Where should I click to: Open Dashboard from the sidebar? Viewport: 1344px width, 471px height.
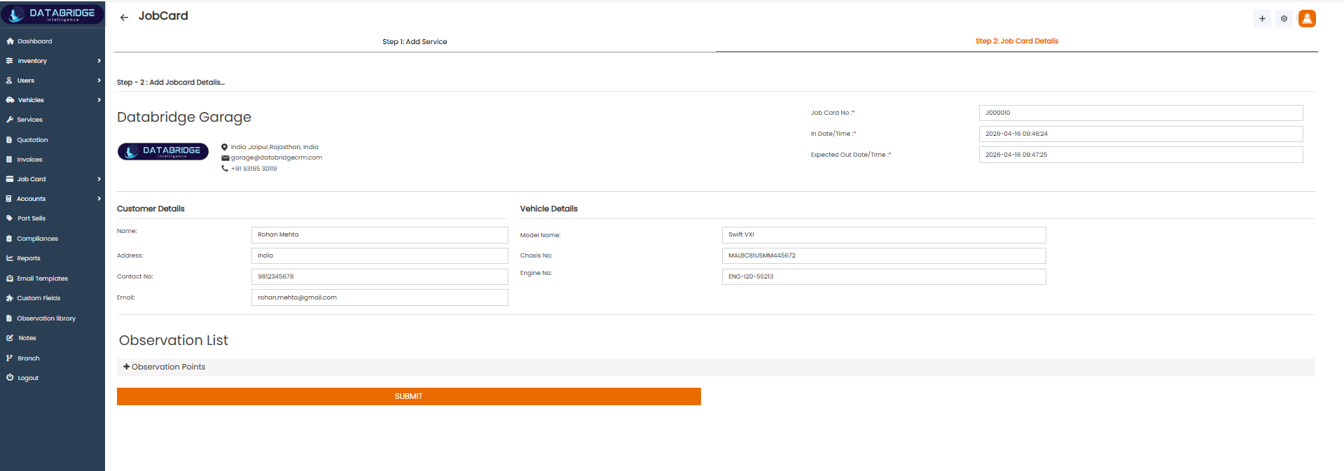pyautogui.click(x=35, y=41)
